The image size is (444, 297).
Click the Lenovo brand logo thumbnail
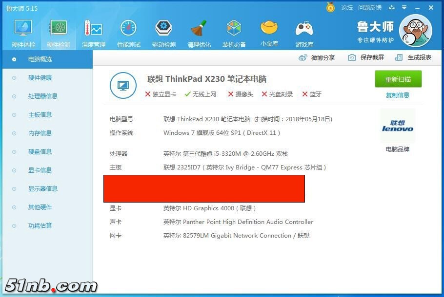coord(398,126)
